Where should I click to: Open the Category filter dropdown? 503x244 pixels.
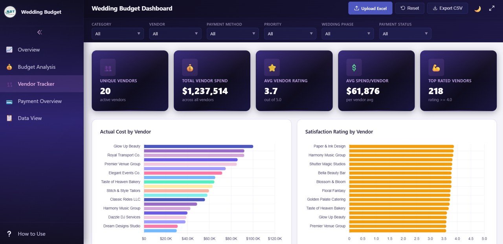117,34
